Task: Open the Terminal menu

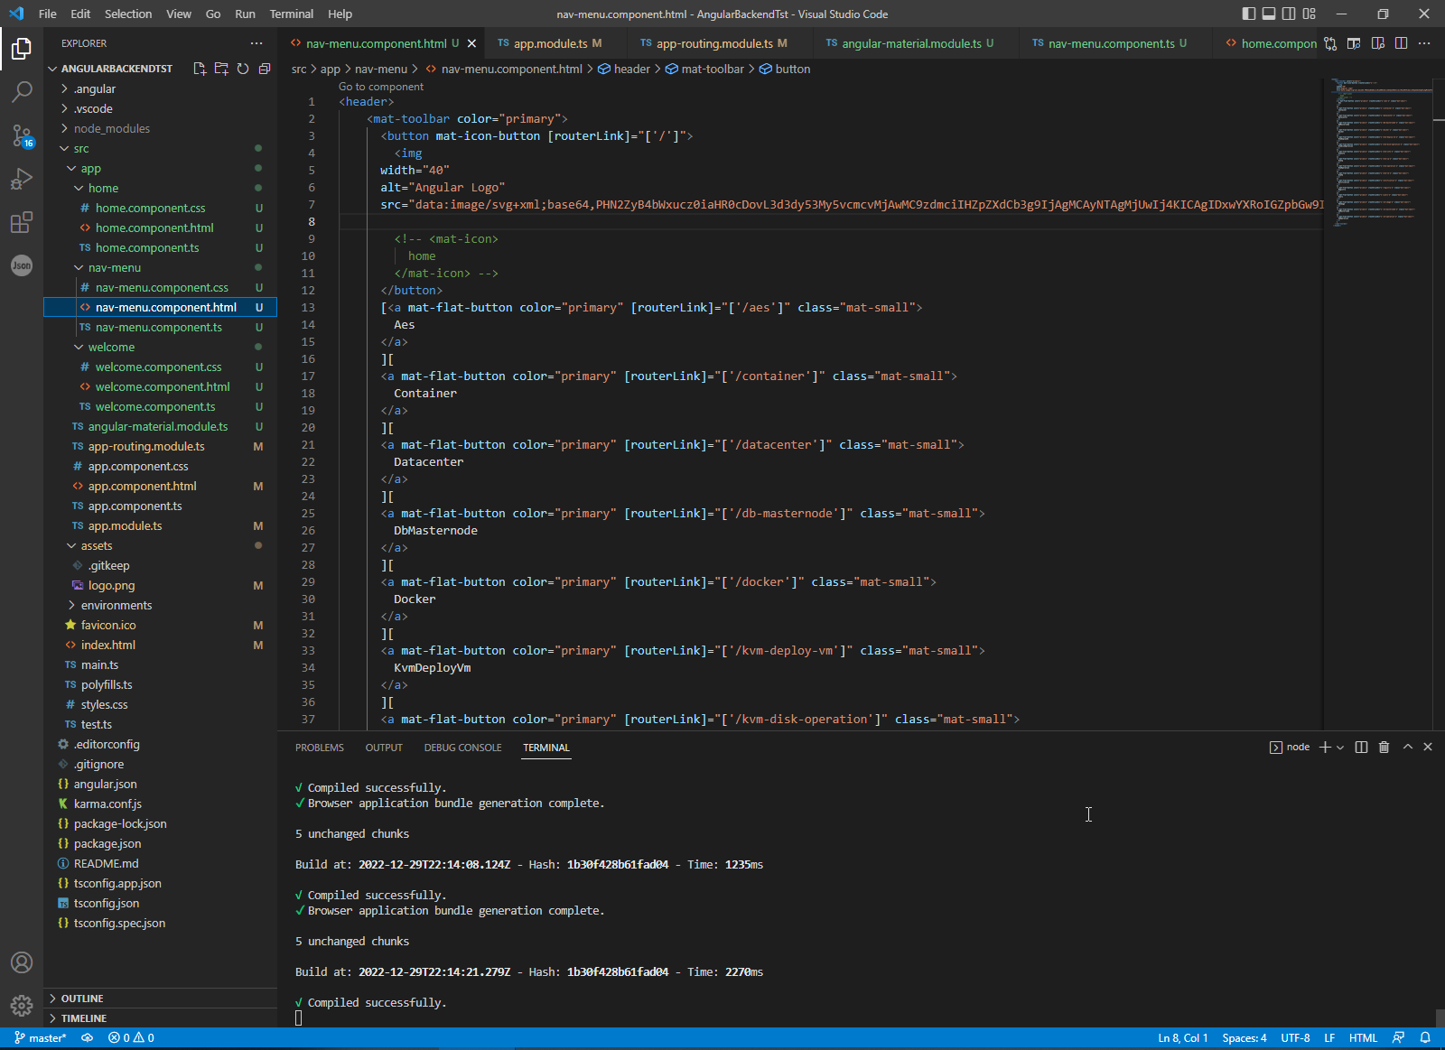Action: click(291, 14)
